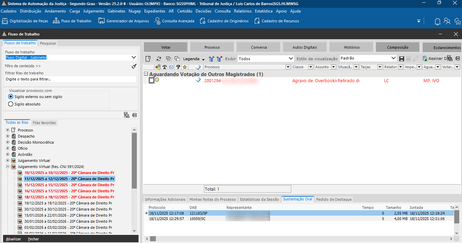
Task: Switch to the Pedido de Destaque tab
Action: 334,199
